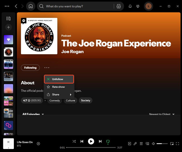Open Newest to Oldest sort dropdown
This screenshot has height=152, width=182.
(x=162, y=114)
